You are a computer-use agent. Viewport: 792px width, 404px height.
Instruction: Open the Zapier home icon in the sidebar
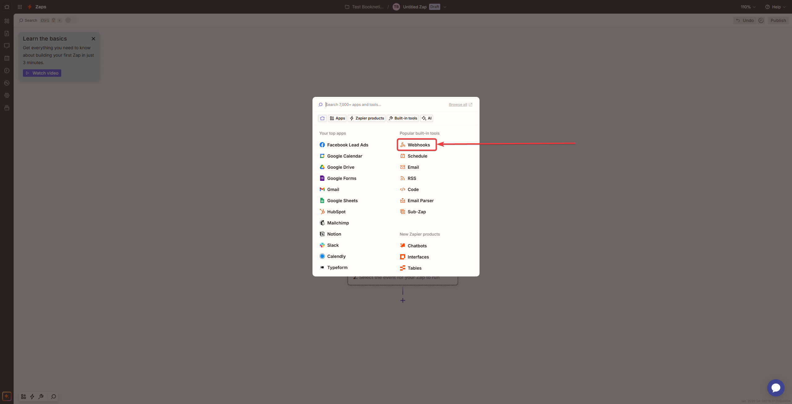tap(7, 7)
